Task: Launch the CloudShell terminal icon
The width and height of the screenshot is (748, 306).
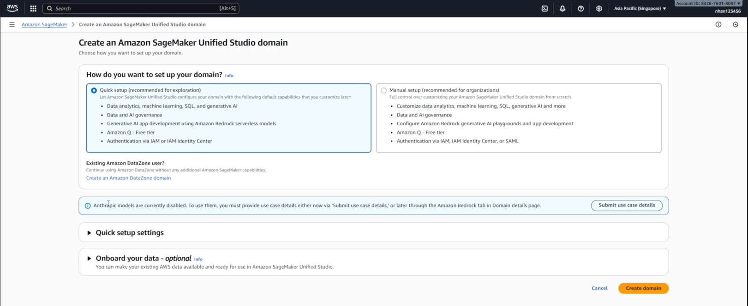Action: click(545, 8)
